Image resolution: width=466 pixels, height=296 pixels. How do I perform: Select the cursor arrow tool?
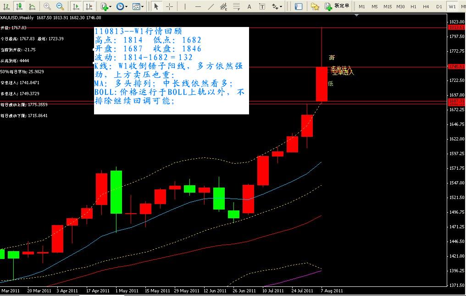[x=156, y=6]
